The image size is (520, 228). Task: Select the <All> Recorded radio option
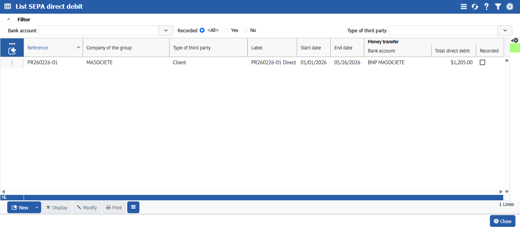(202, 30)
